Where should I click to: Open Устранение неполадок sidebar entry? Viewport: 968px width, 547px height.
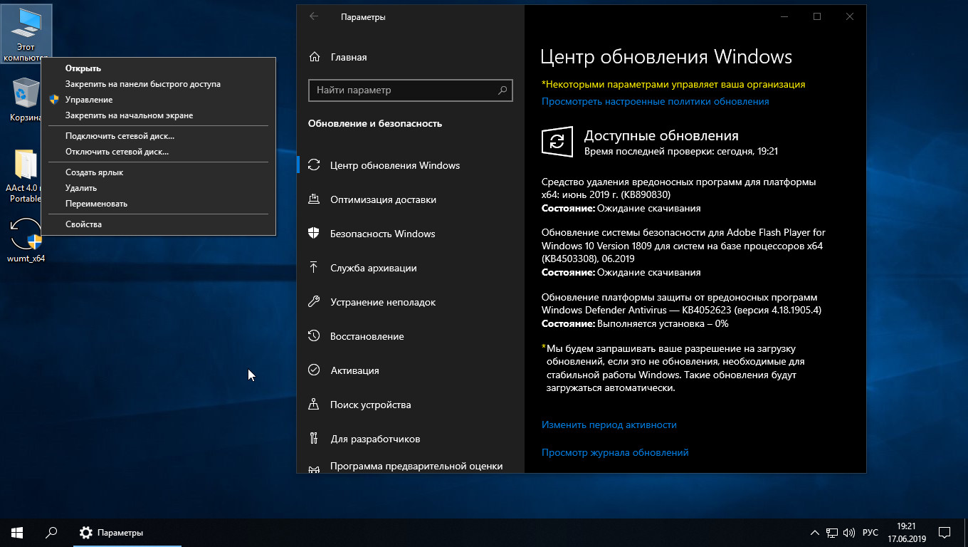(x=411, y=302)
